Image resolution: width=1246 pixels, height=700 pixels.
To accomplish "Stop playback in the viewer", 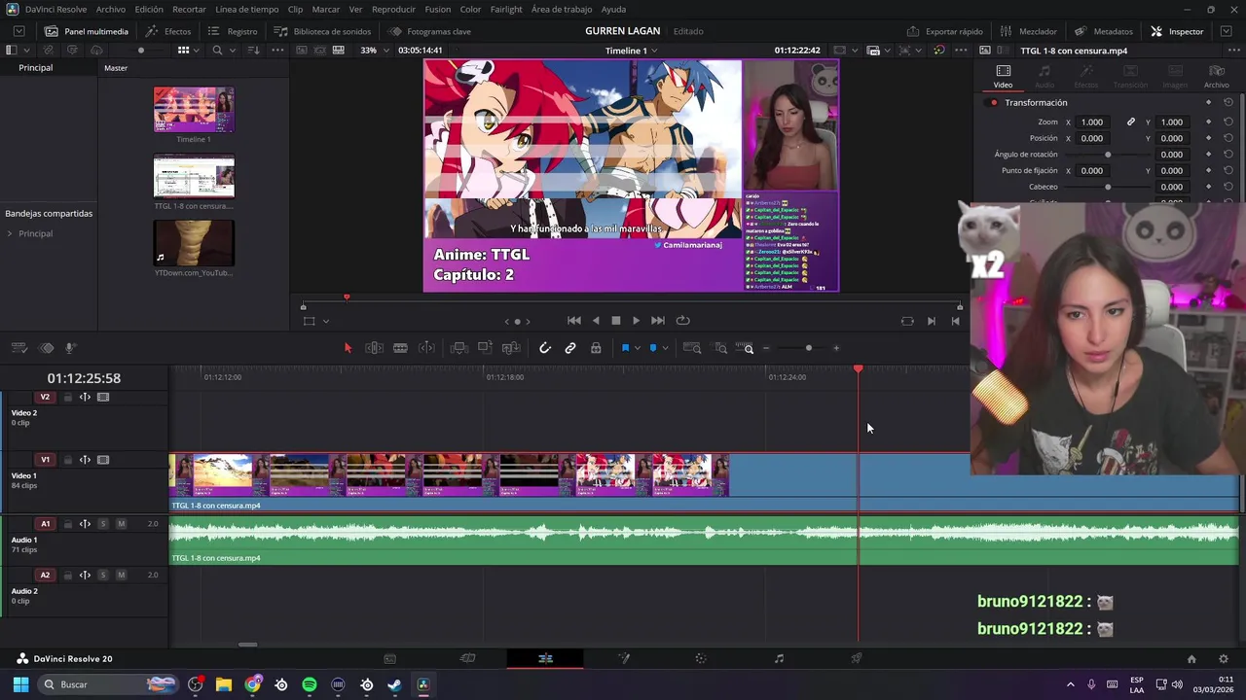I will [x=615, y=321].
